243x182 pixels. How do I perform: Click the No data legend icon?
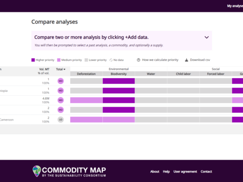tap(111, 60)
